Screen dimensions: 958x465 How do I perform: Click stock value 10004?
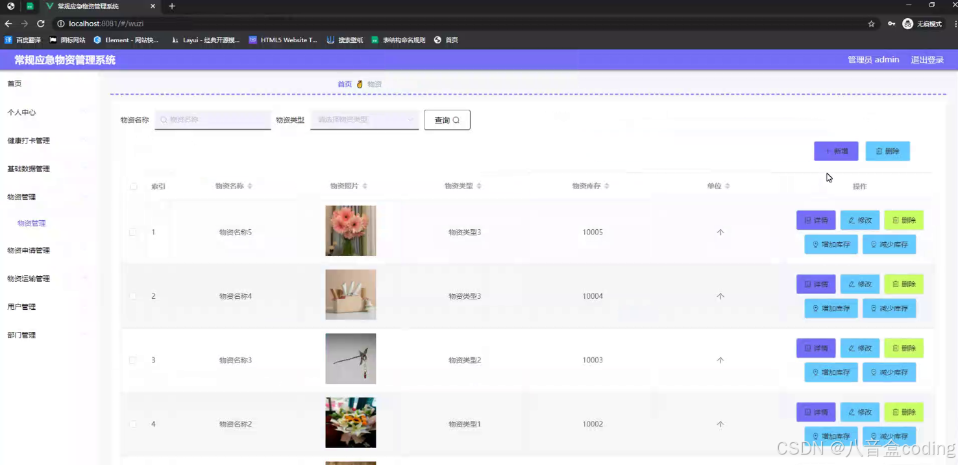pos(593,296)
